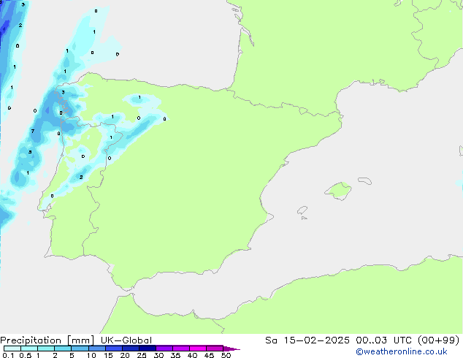Click the 30–35 mm legend swatch
The image size is (463, 358).
tap(164, 349)
